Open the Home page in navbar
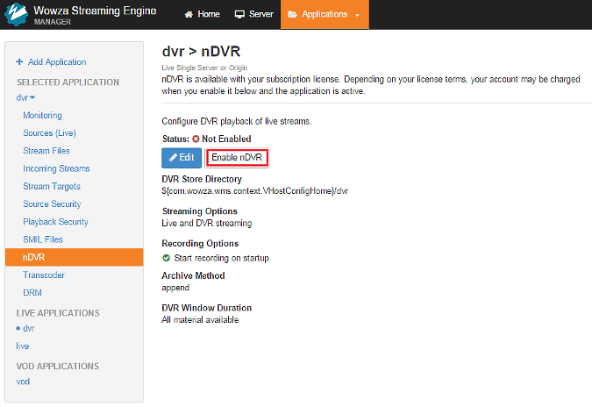 [x=202, y=15]
